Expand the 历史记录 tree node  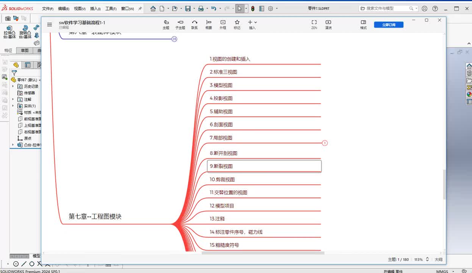[13, 86]
